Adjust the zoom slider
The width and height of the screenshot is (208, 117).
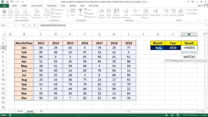pos(191,115)
